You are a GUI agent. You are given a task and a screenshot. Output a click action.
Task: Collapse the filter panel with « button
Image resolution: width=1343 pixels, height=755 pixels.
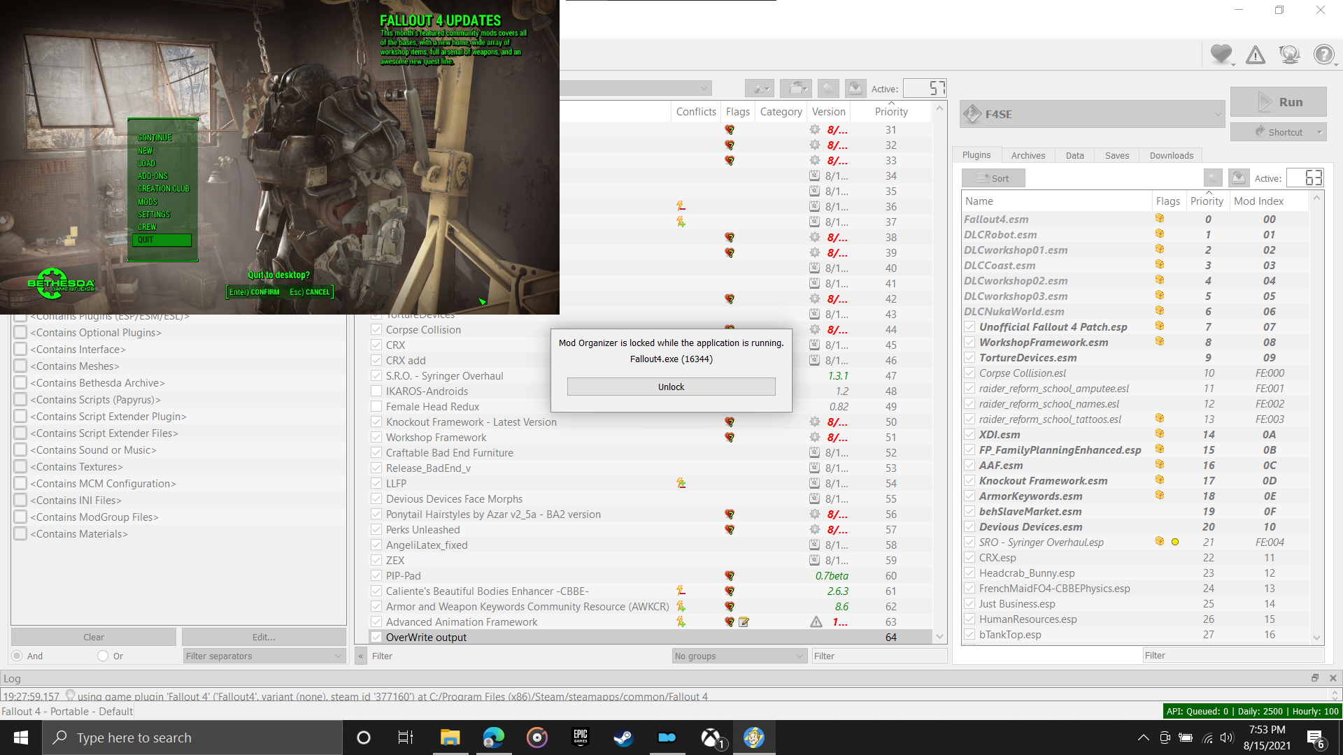[x=361, y=656]
